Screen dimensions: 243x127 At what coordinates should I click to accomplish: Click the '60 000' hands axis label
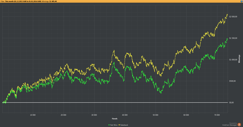point(186,115)
